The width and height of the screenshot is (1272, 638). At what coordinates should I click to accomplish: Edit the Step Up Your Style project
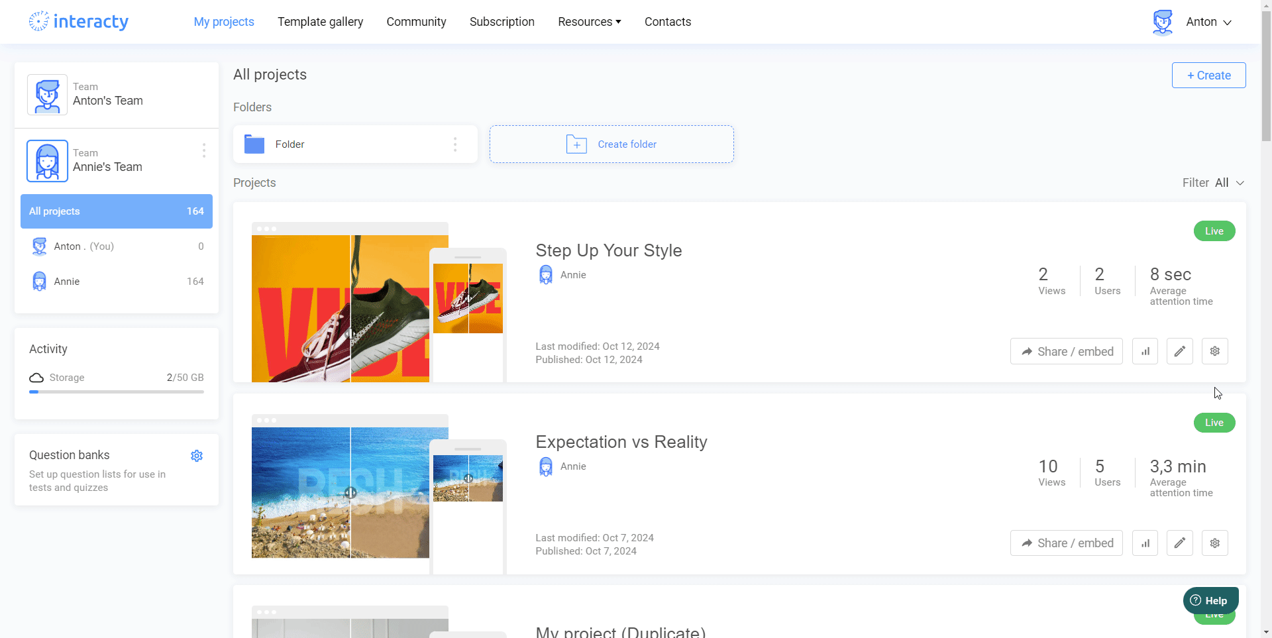1180,351
